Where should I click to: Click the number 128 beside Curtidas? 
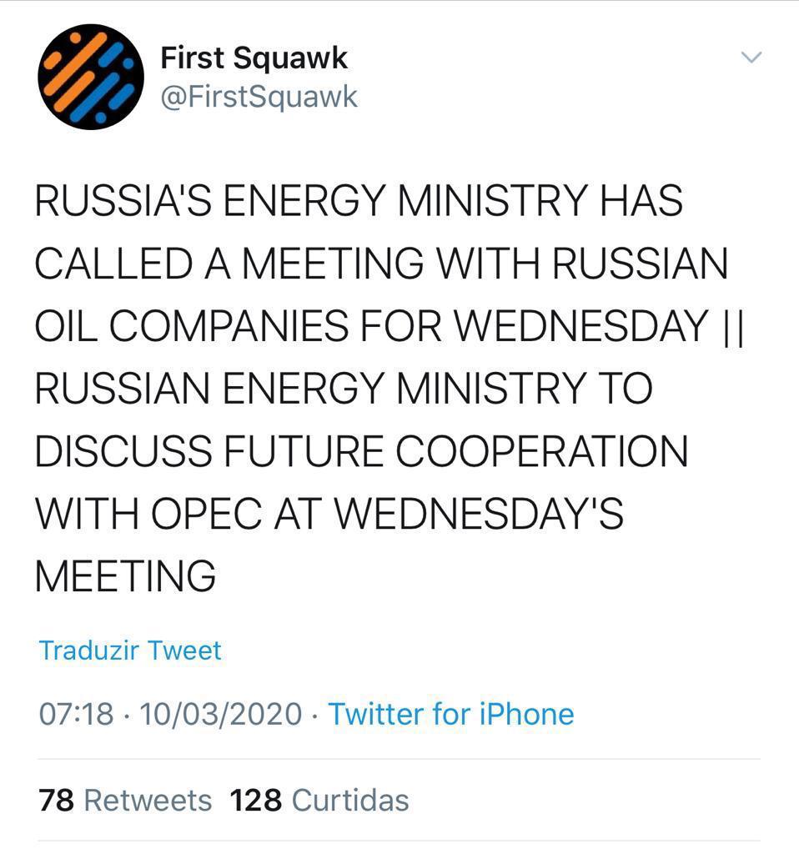(256, 801)
